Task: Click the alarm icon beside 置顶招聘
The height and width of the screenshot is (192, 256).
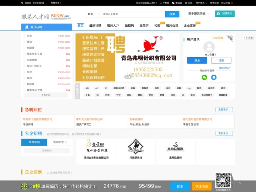Action: coord(27,27)
